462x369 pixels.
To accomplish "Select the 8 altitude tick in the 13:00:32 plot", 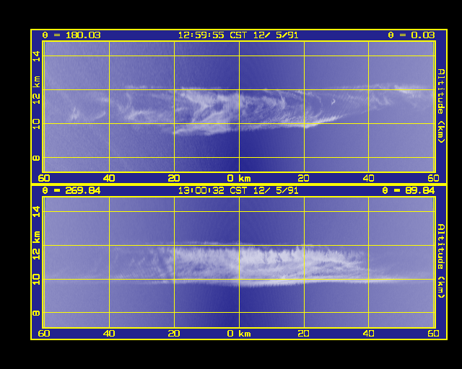I will coord(37,313).
